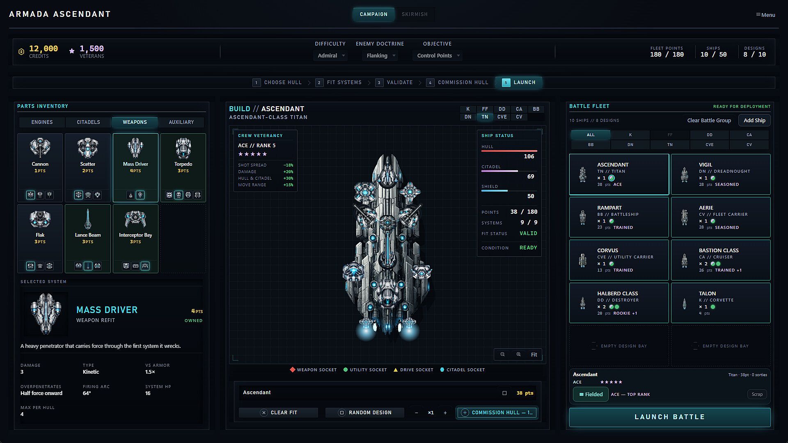This screenshot has height=443, width=788.
Task: Switch to Skirmish mode
Action: 415,14
